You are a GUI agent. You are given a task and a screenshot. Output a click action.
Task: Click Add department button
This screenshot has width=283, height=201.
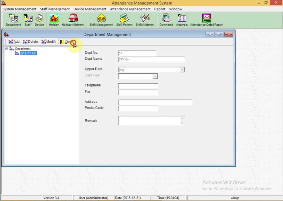[14, 42]
